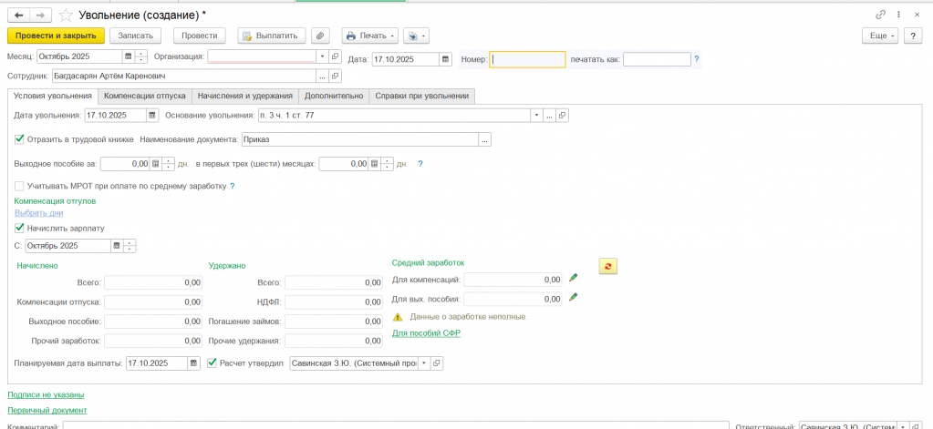The image size is (933, 429).
Task: Open the Организация item via open icon
Action: 335,57
